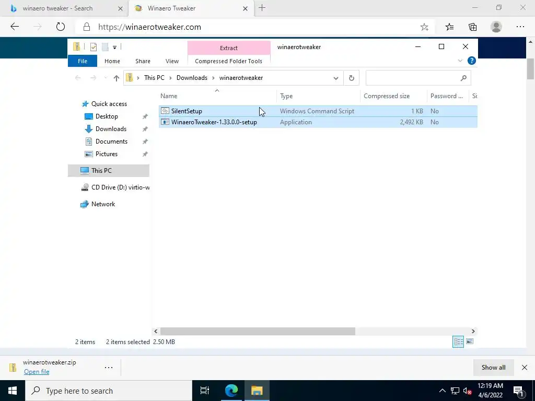The width and height of the screenshot is (535, 401).
Task: Click 'Downloads' in the address breadcrumb
Action: click(x=192, y=78)
